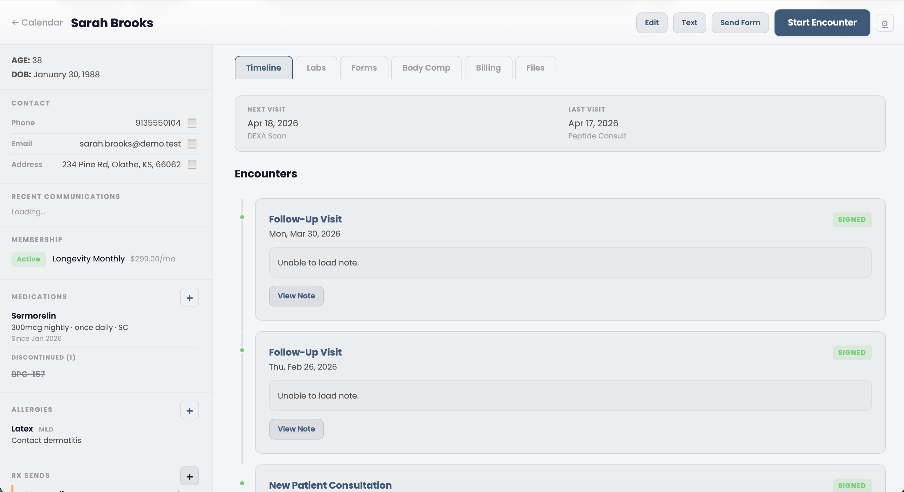
Task: Copy the Pine Rd address
Action: [192, 164]
